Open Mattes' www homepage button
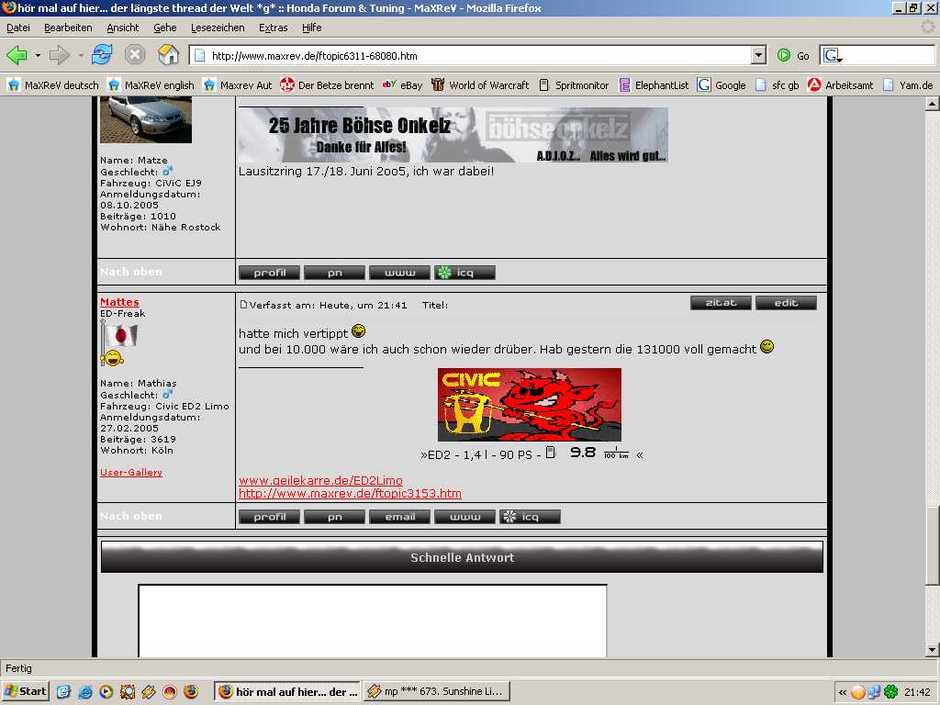This screenshot has height=705, width=940. [x=465, y=517]
